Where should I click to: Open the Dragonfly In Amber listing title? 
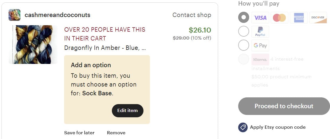click(105, 48)
